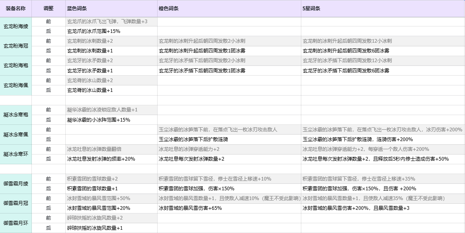
Task: Select the 橙色词条 column header
Action: point(169,9)
